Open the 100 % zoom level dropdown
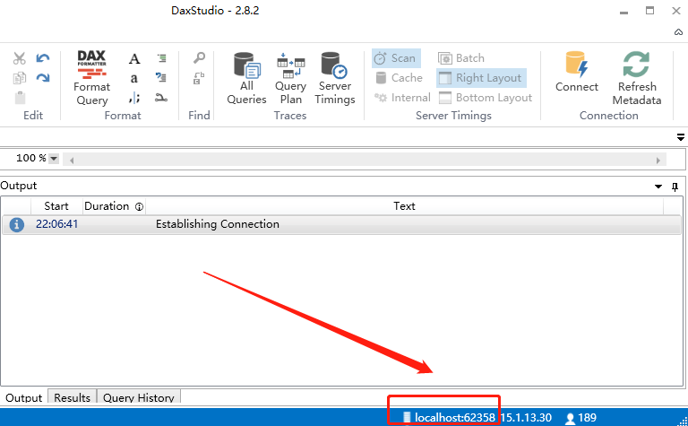This screenshot has height=426, width=688. coord(54,159)
